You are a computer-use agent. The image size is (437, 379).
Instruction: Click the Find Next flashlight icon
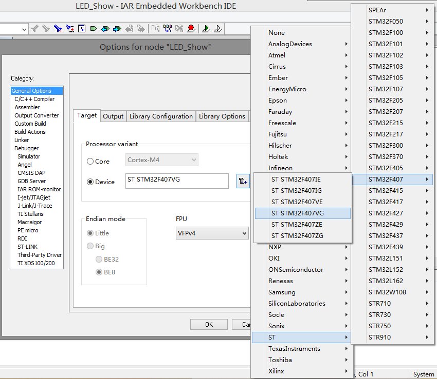coord(46,28)
